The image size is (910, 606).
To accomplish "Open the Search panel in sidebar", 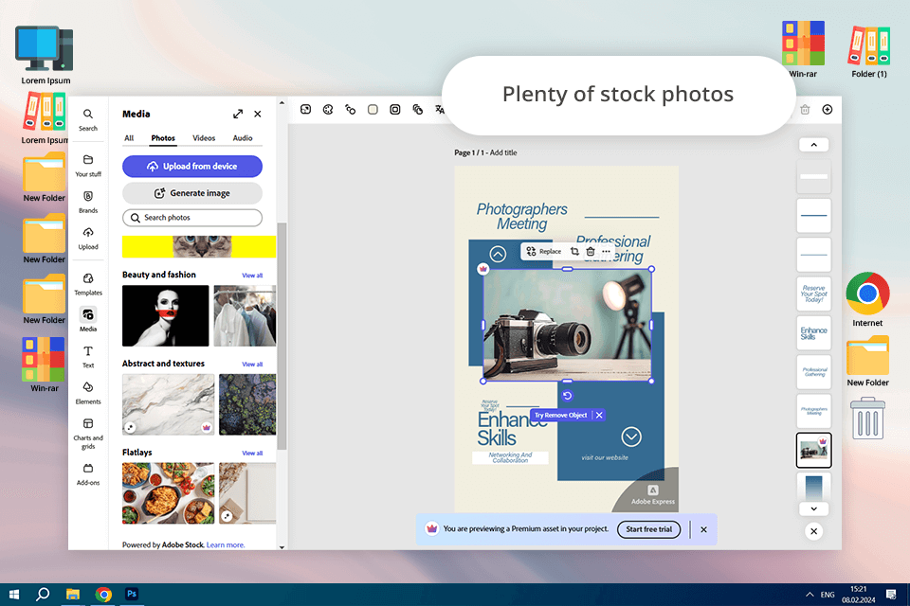I will (x=87, y=119).
